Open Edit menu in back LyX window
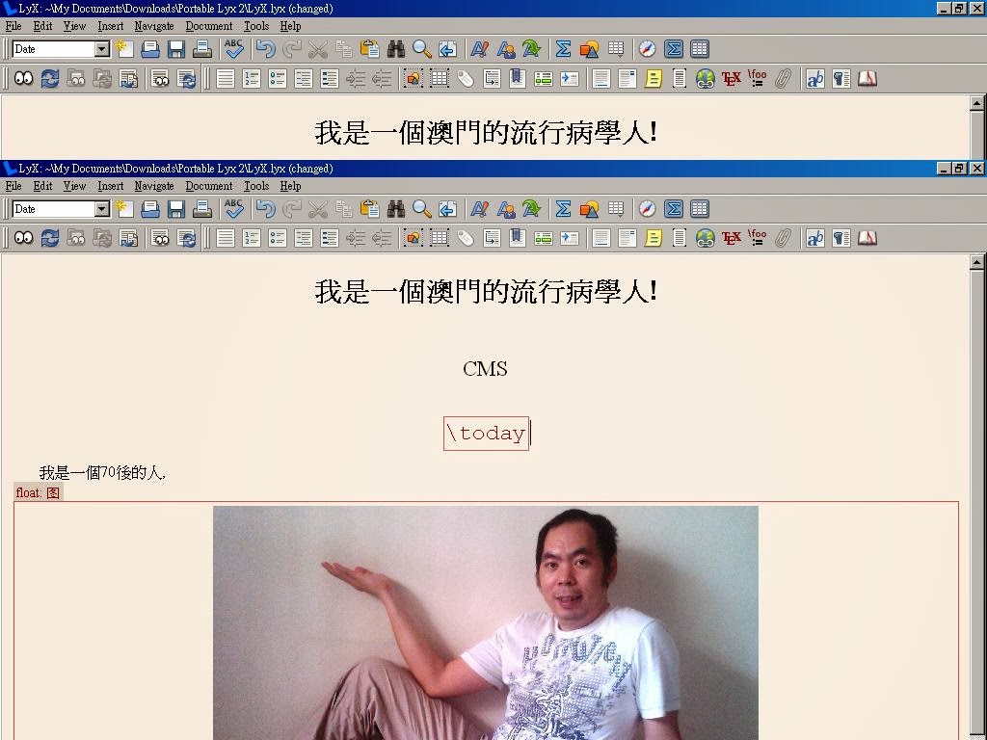987x740 pixels. [42, 26]
